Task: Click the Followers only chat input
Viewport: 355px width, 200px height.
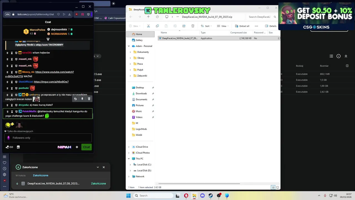Action: (48, 138)
